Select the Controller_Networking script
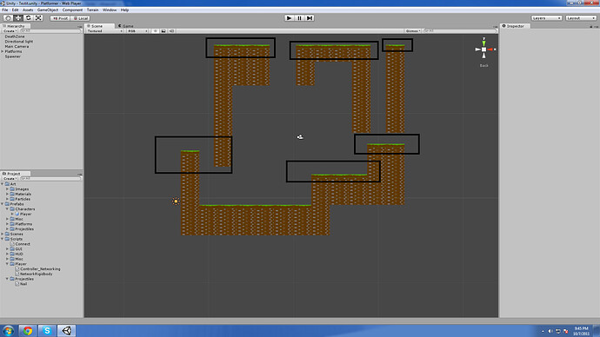 click(40, 269)
